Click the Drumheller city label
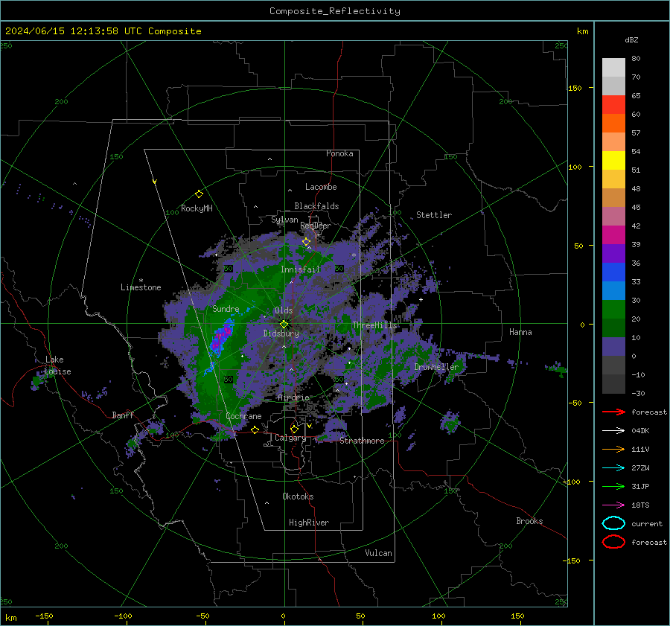 click(x=436, y=367)
